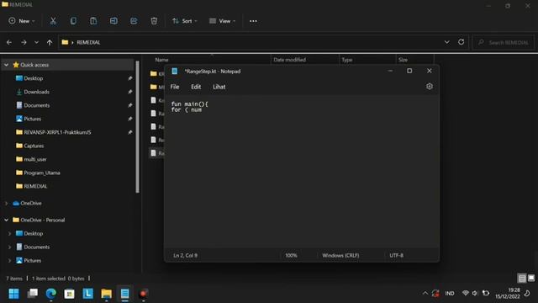
Task: Show hidden system tray icons
Action: (425, 293)
